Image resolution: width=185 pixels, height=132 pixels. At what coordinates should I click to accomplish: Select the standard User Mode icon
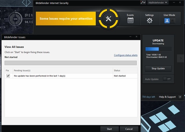point(167,21)
